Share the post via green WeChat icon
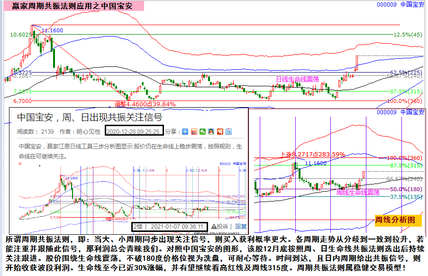This screenshot has height=276, width=428. 202,131
